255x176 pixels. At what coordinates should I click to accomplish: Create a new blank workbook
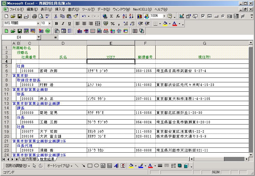tap(6, 16)
